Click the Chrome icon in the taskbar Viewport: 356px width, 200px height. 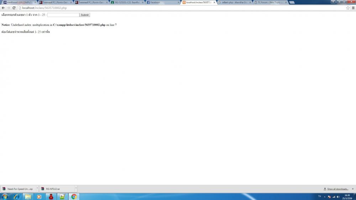coord(74,196)
